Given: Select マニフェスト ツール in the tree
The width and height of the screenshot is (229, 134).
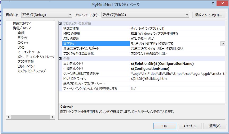Looking at the screenshot, I should pyautogui.click(x=29, y=52).
